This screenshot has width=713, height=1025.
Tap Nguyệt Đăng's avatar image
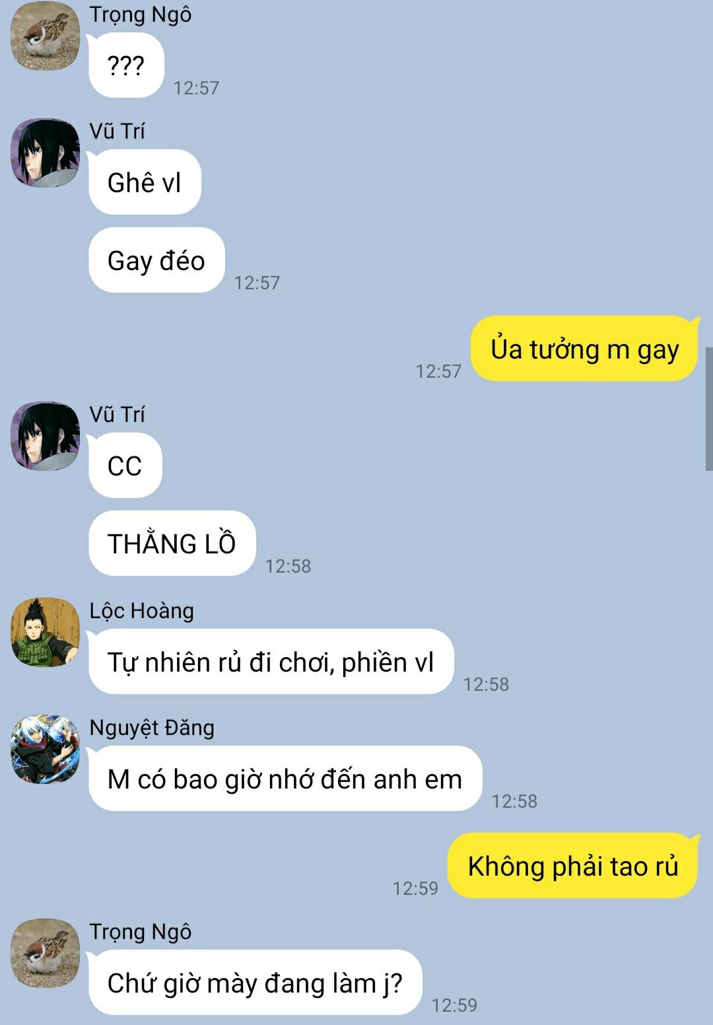(45, 750)
